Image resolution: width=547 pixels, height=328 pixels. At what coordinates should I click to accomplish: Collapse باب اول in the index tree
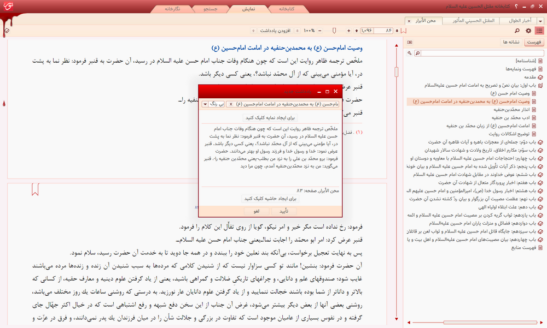pos(540,85)
